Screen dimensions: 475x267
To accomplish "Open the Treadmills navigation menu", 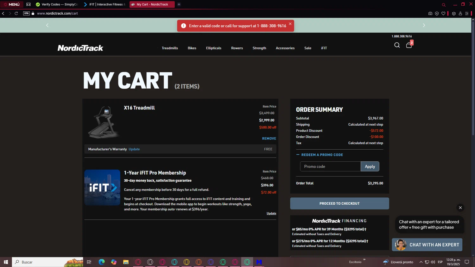I will tap(170, 48).
